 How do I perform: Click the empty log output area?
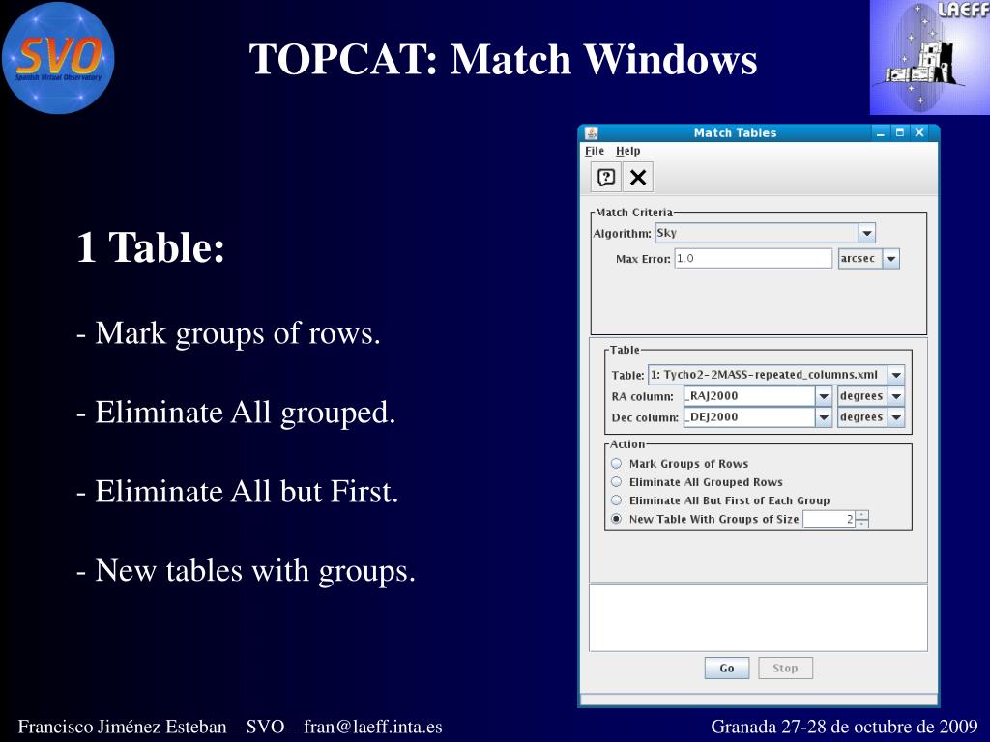[758, 617]
